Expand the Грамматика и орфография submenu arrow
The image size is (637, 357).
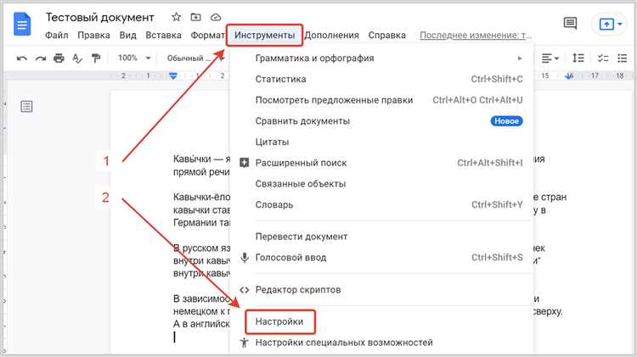[x=520, y=59]
